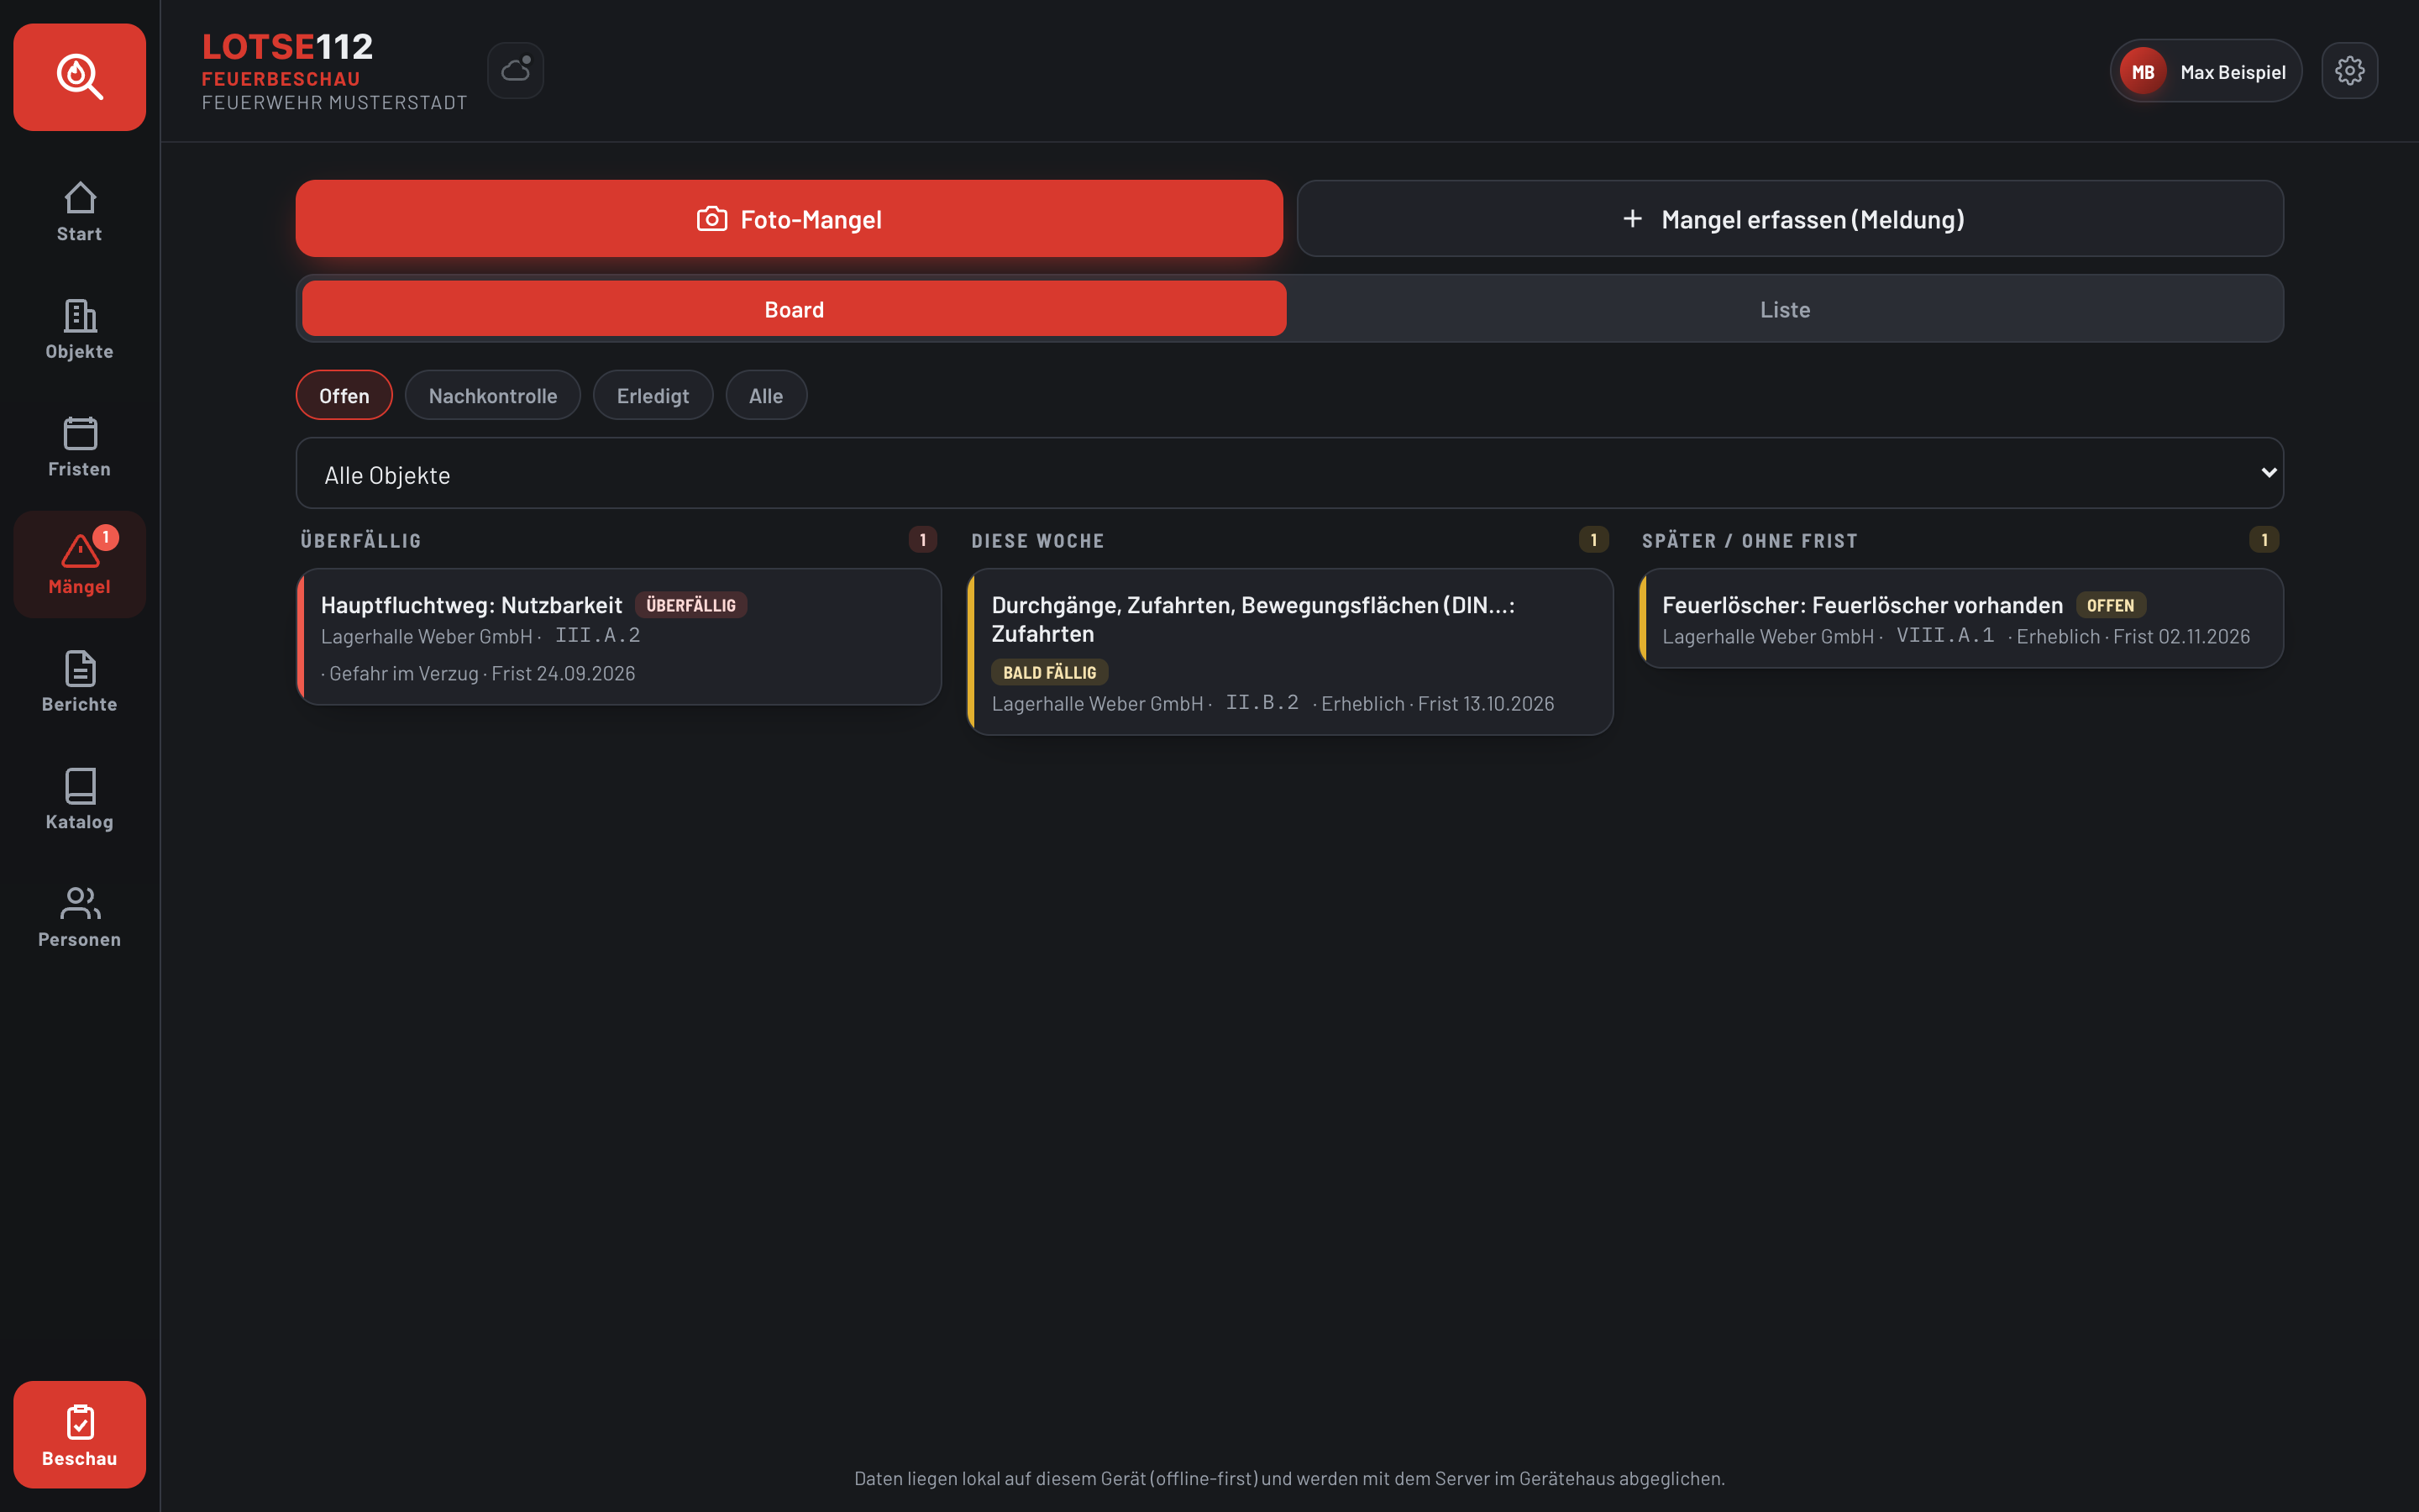
Task: Click the offline-first footer note
Action: 1289,1478
